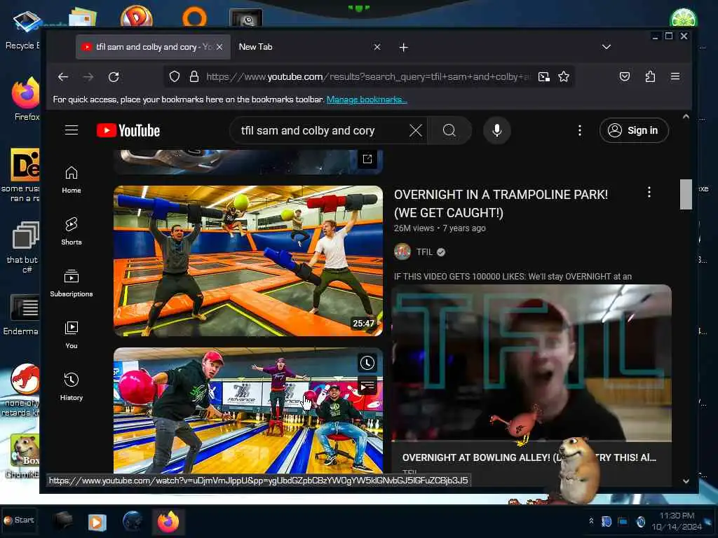Click the Sign in button

coord(634,130)
